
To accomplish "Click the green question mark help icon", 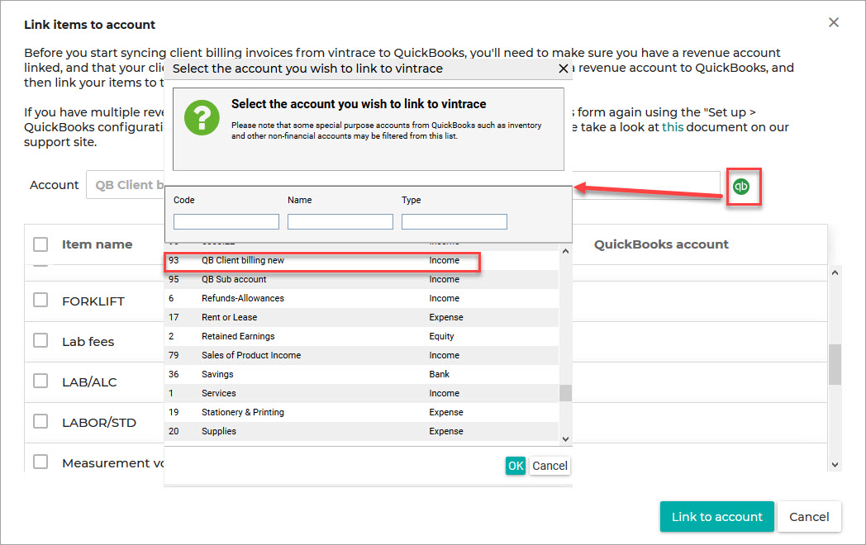I will (202, 117).
